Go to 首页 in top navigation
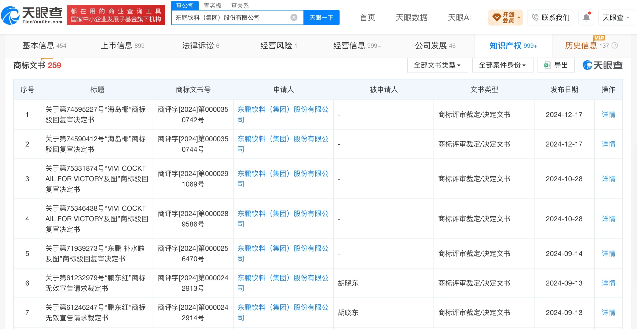 point(367,17)
